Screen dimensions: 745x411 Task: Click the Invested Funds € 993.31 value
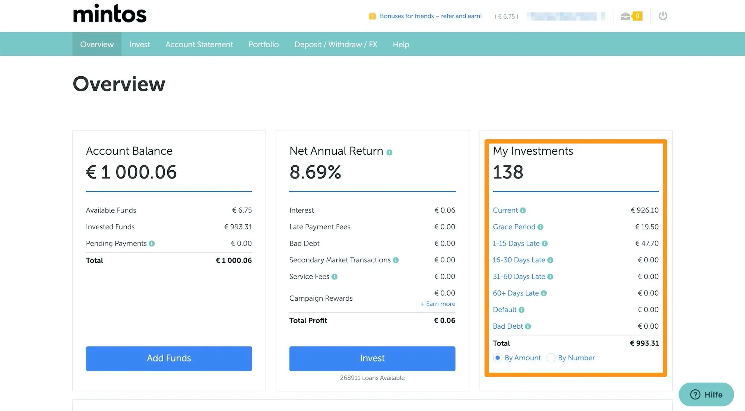(238, 227)
